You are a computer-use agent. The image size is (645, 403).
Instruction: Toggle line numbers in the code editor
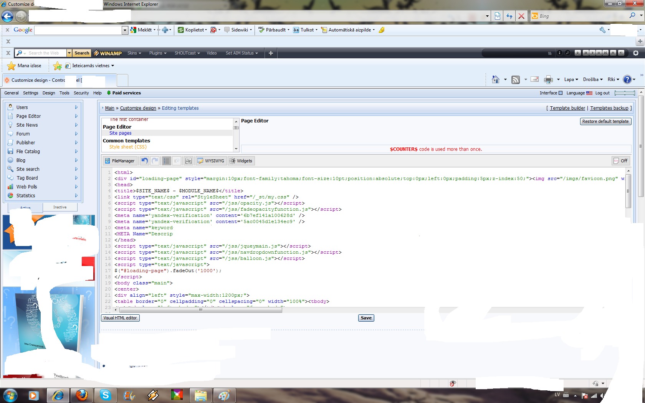point(166,161)
